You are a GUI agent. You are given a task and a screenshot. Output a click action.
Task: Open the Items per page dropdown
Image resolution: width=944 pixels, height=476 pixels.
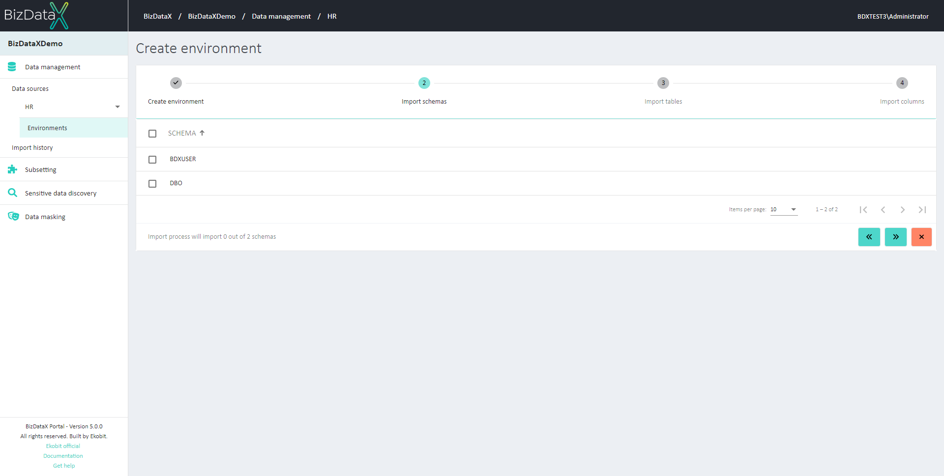coord(784,210)
